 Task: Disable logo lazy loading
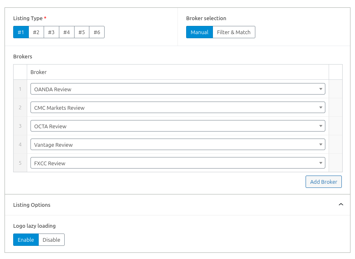(x=51, y=240)
